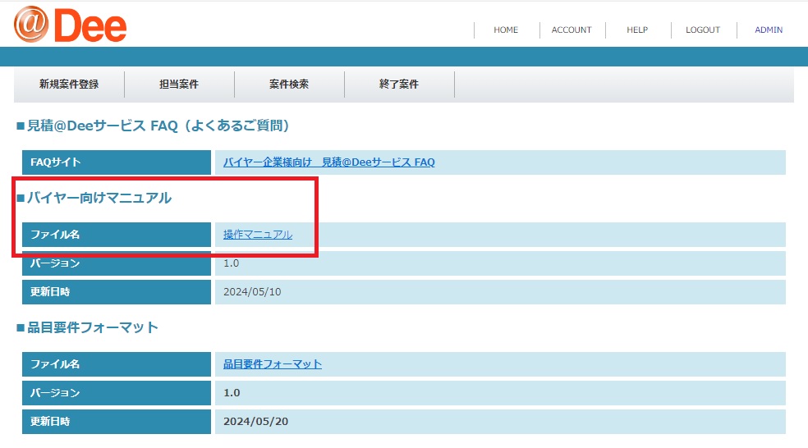The width and height of the screenshot is (808, 448).
Task: Click ファイル名 label in the 品目要件 section
Action: [117, 364]
